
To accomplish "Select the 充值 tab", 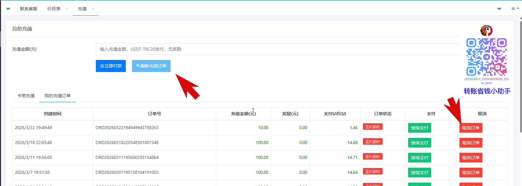I will tap(82, 9).
